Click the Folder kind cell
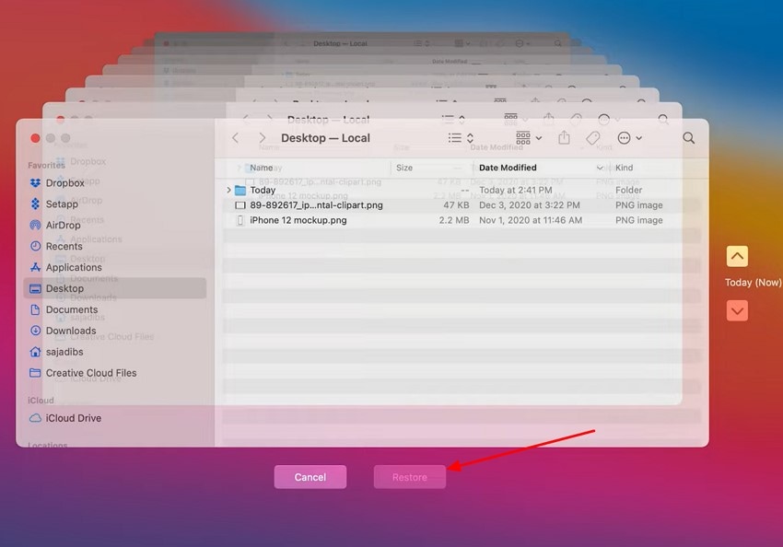This screenshot has height=547, width=783. (628, 190)
